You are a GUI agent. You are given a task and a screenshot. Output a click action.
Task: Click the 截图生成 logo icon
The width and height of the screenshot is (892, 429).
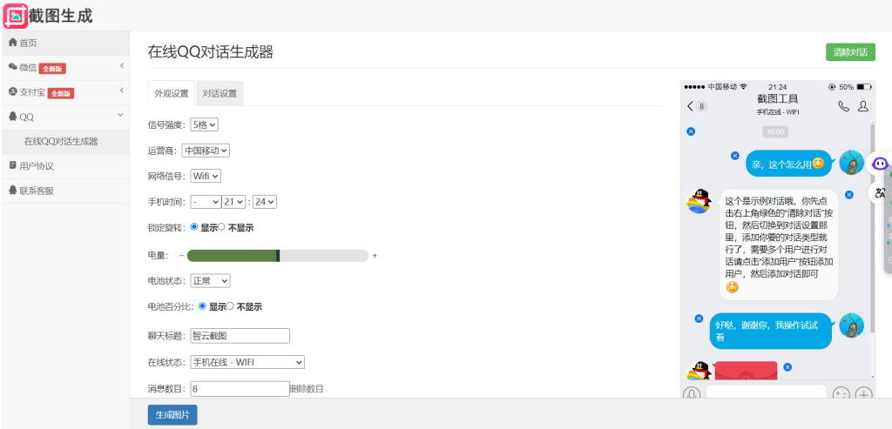click(x=16, y=16)
